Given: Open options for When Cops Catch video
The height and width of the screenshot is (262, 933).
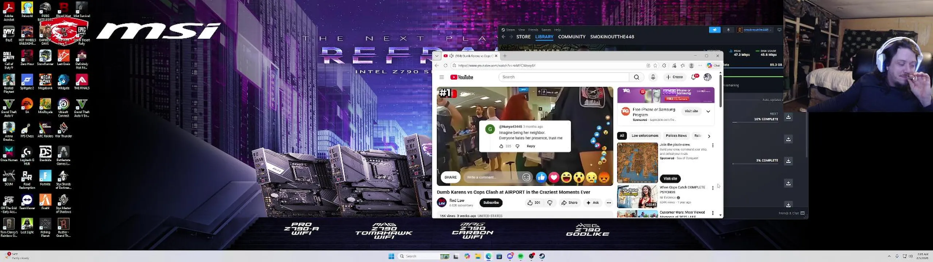Looking at the screenshot, I should point(713,188).
